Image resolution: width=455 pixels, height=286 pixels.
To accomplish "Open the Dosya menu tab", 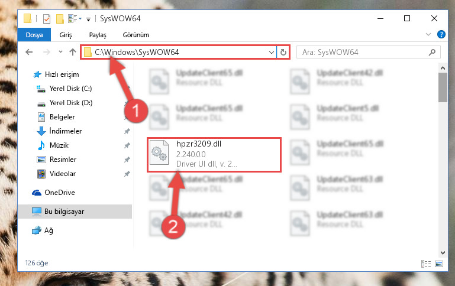I will tap(34, 35).
